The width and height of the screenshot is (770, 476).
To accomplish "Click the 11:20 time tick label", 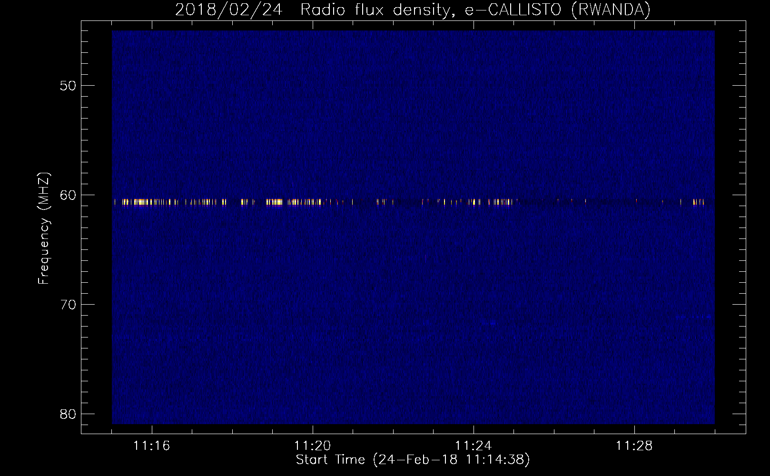I will [312, 446].
